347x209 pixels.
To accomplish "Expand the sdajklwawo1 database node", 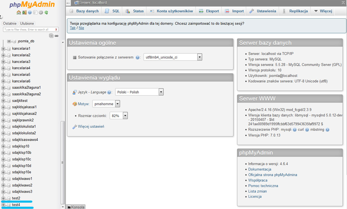I will (3, 179).
